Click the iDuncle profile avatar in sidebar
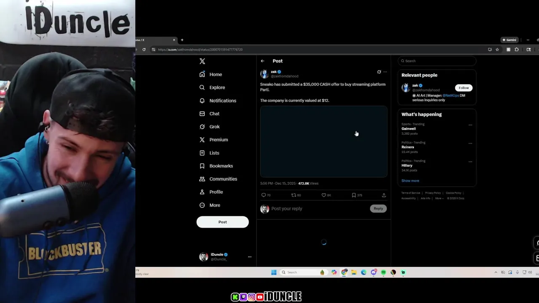This screenshot has height=303, width=539. point(203,257)
